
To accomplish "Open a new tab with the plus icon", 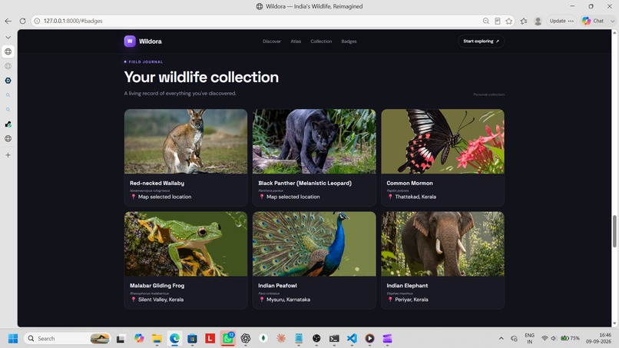I will pyautogui.click(x=8, y=155).
